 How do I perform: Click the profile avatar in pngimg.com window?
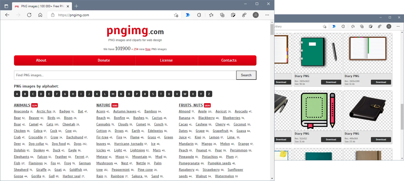tap(256, 15)
